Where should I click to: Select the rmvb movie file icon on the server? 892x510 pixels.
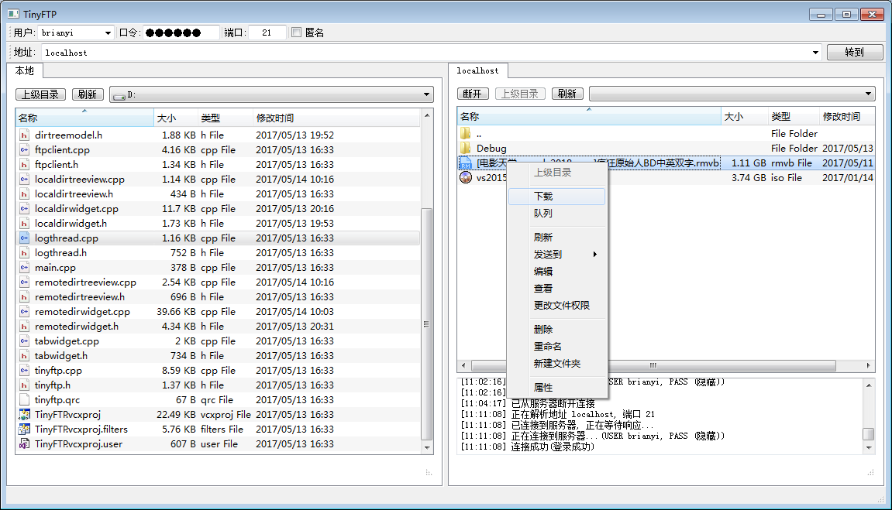pyautogui.click(x=466, y=163)
